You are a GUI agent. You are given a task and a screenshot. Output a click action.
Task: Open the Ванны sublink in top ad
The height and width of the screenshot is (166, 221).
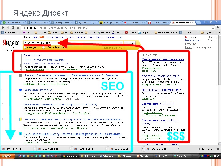click(27, 64)
